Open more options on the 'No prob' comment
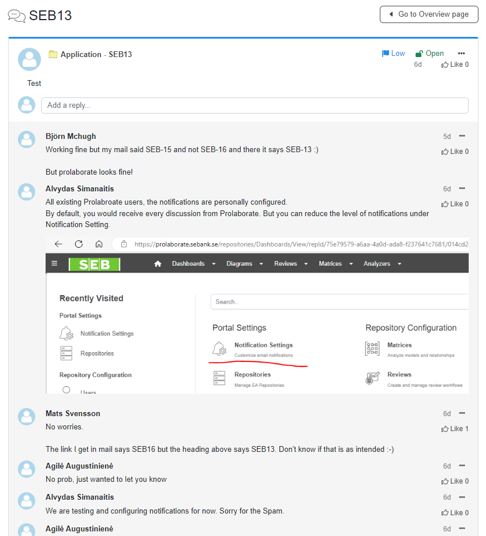The image size is (486, 536). click(x=462, y=466)
